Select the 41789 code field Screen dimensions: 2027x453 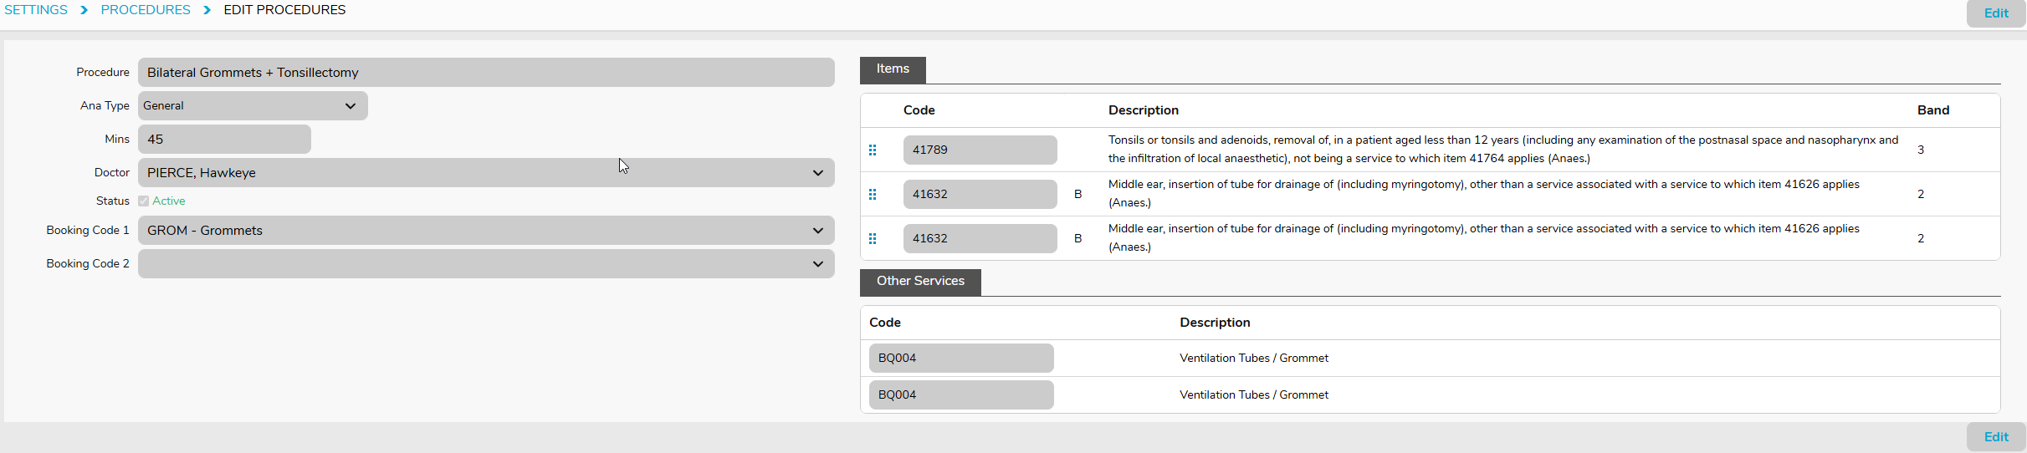[x=980, y=150]
